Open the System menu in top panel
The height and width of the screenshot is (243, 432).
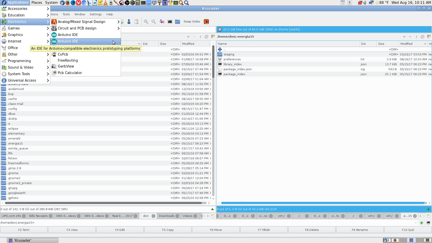pyautogui.click(x=51, y=3)
